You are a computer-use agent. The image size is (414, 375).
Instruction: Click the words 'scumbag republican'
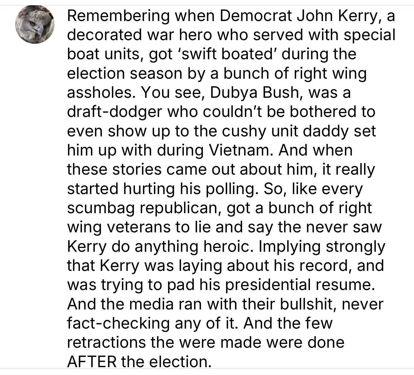144,208
